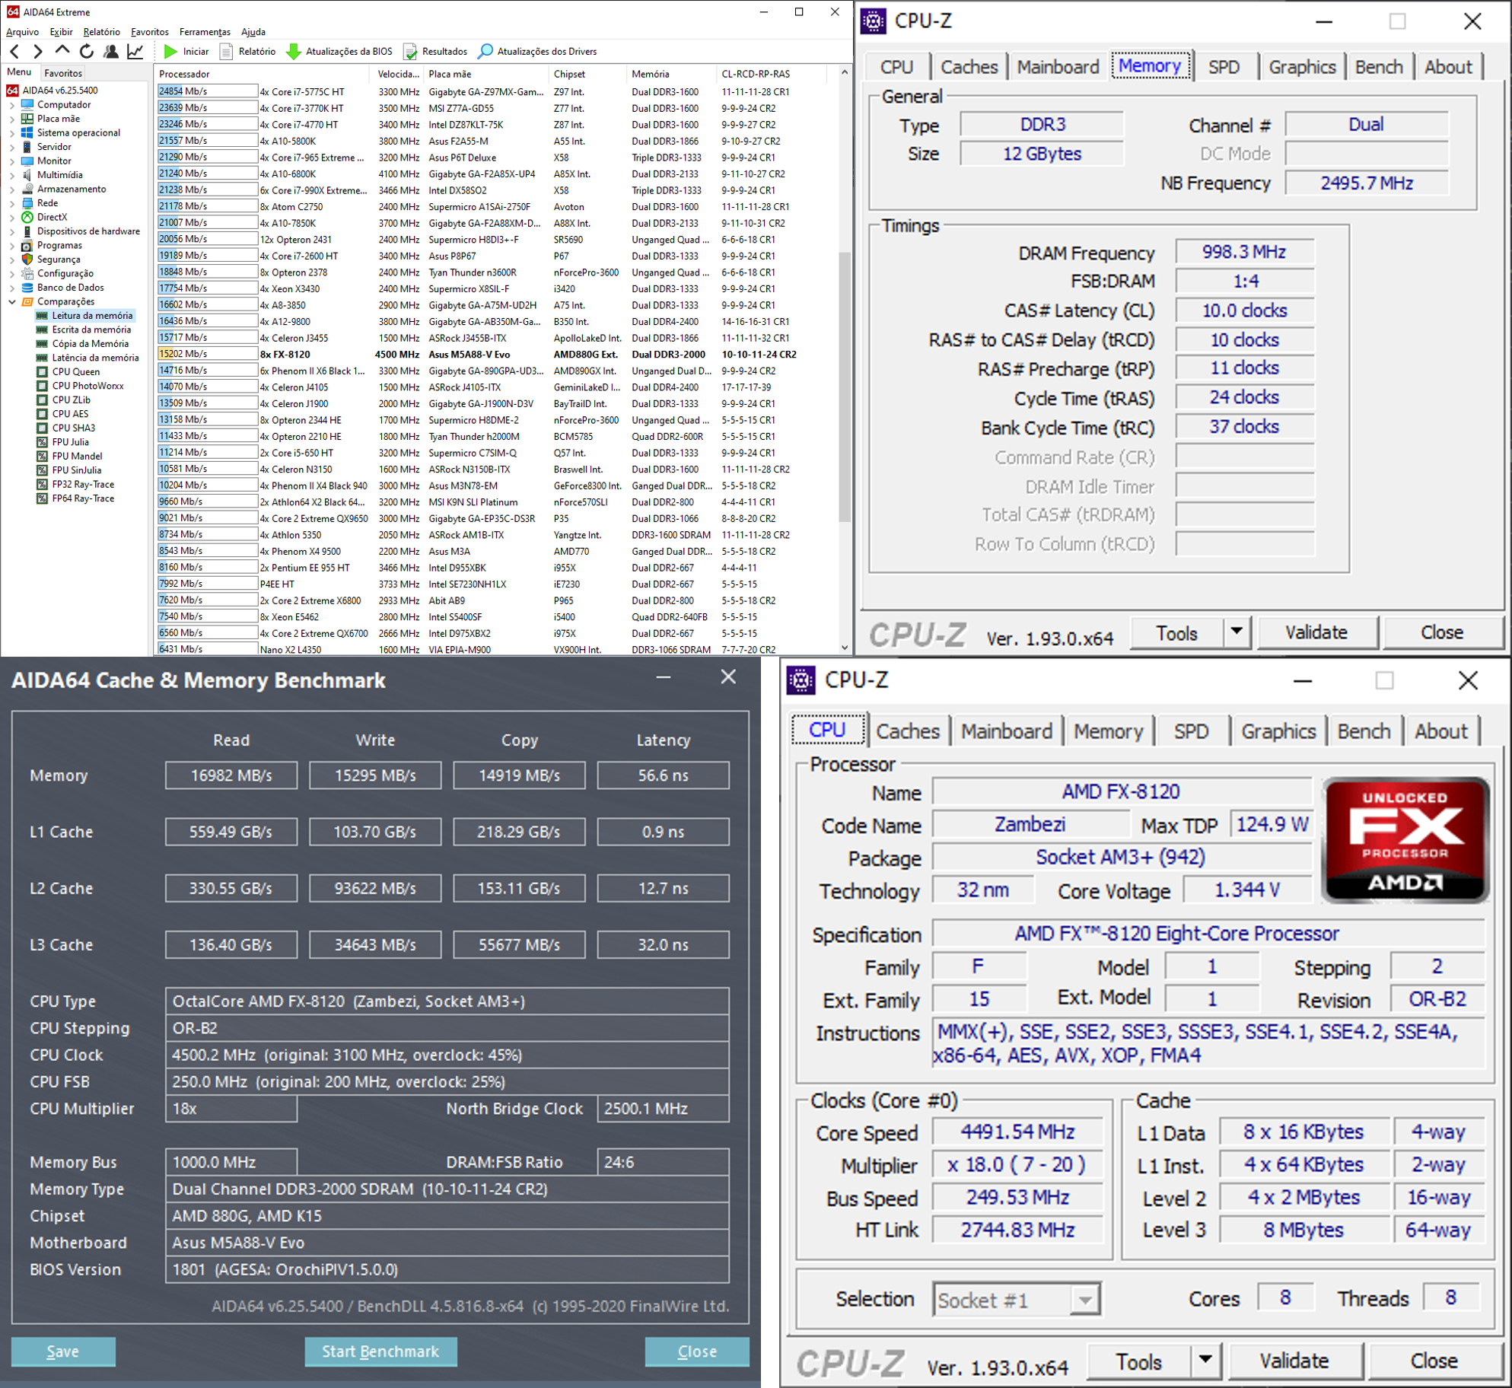Click the Processador column header
This screenshot has width=1512, height=1388.
tap(262, 74)
